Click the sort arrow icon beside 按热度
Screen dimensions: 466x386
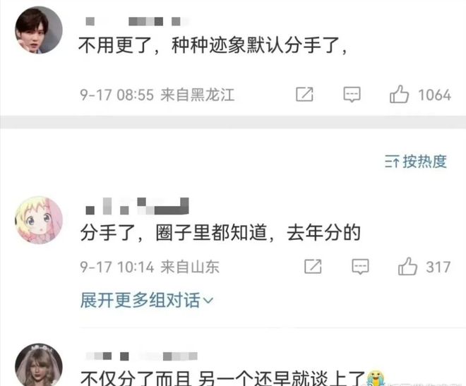click(x=392, y=162)
